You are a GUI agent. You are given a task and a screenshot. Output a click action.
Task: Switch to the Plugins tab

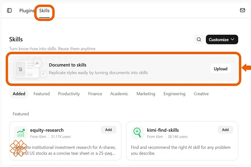tap(27, 11)
